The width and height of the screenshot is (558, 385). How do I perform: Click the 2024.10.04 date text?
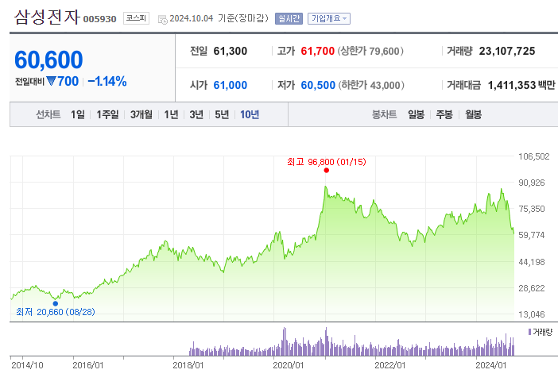(191, 18)
